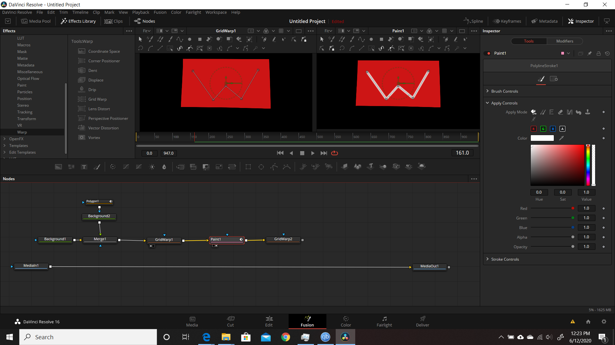Switch to the Deliver page

click(x=422, y=321)
